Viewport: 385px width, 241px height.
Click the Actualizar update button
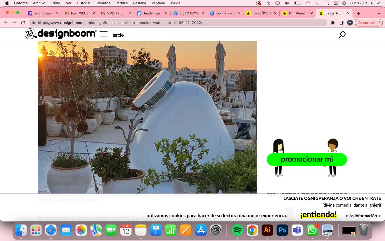click(x=369, y=23)
